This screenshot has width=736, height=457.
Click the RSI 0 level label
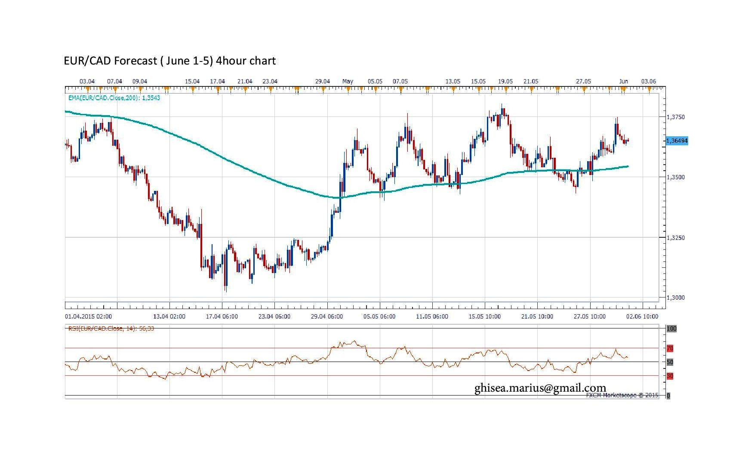click(x=668, y=396)
